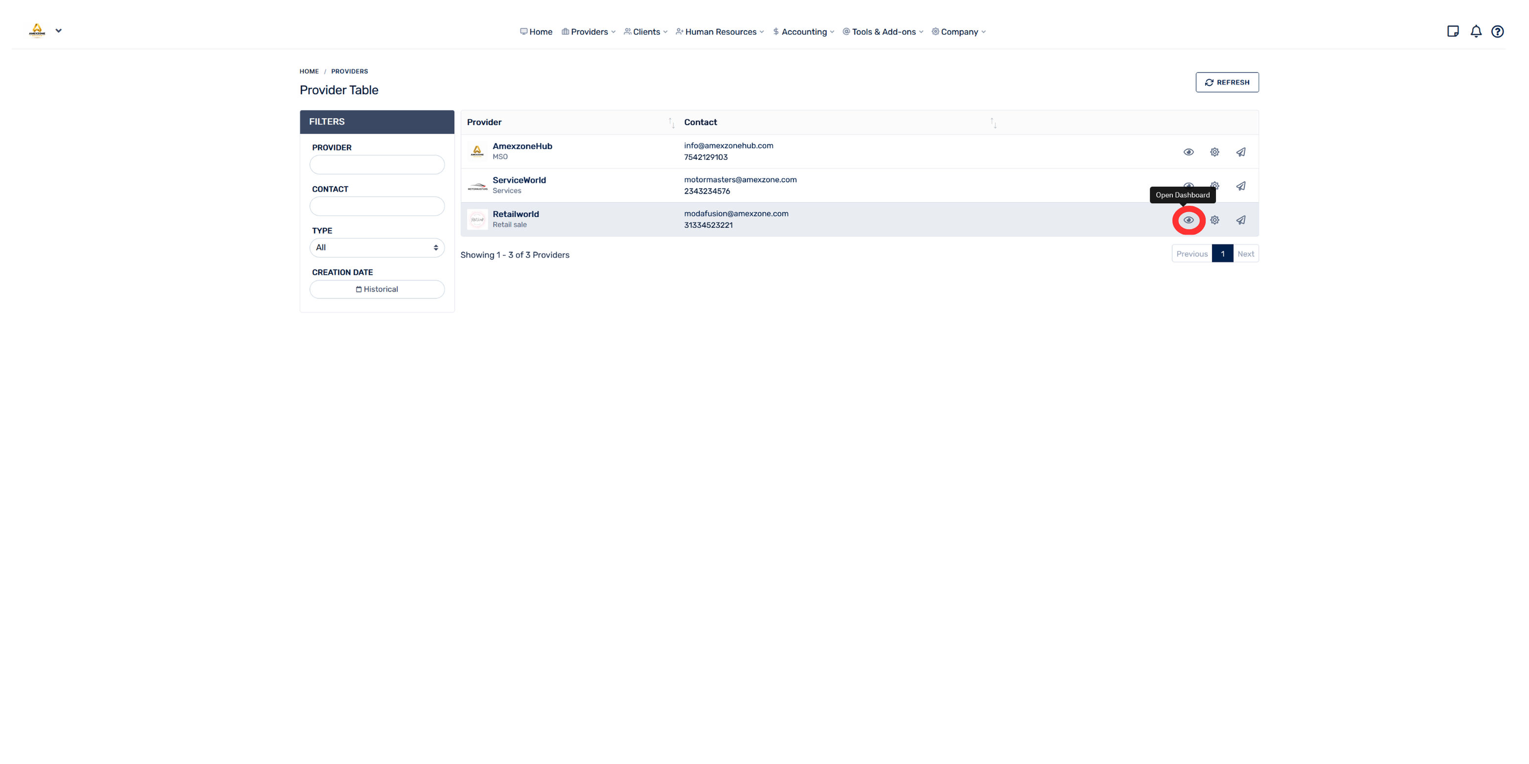Click the Next pagination button

1246,254
